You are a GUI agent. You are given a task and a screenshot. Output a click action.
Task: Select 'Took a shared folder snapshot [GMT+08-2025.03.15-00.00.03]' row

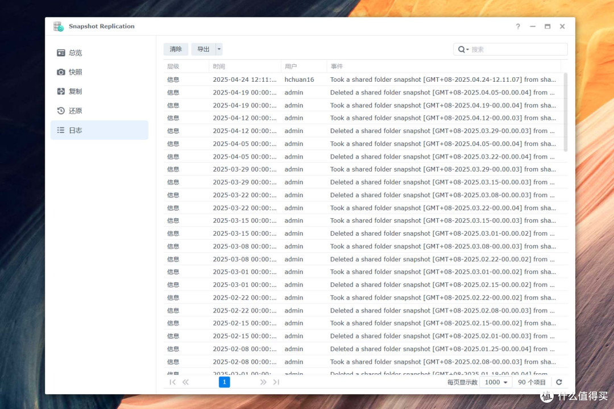pyautogui.click(x=366, y=220)
